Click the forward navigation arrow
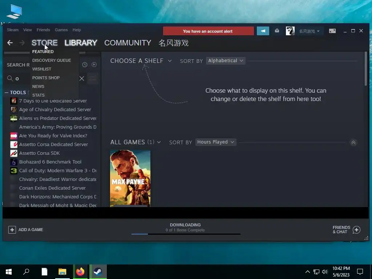372x279 pixels. click(x=22, y=43)
